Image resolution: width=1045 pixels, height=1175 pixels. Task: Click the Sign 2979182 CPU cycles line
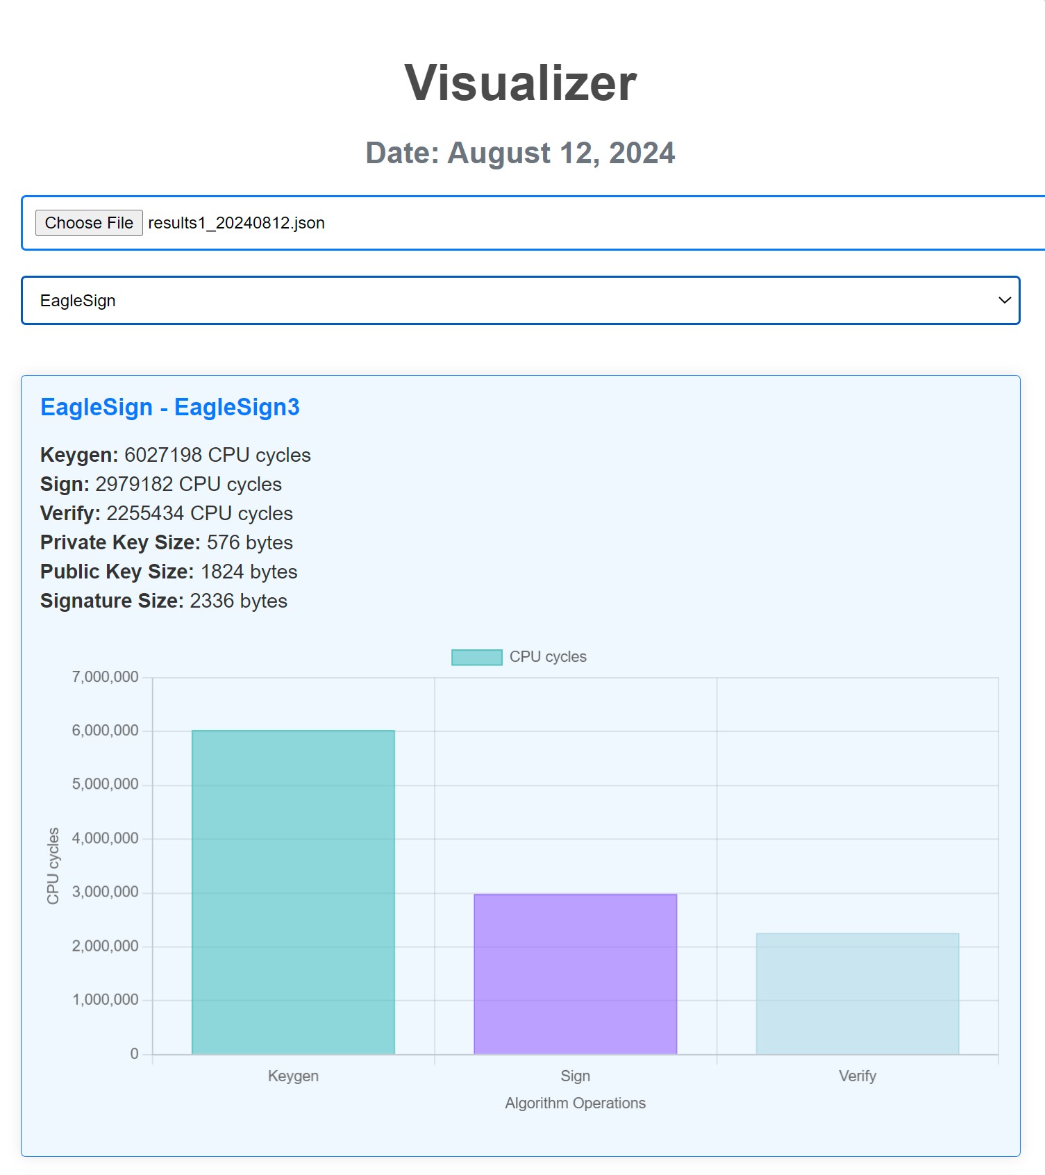coord(161,484)
